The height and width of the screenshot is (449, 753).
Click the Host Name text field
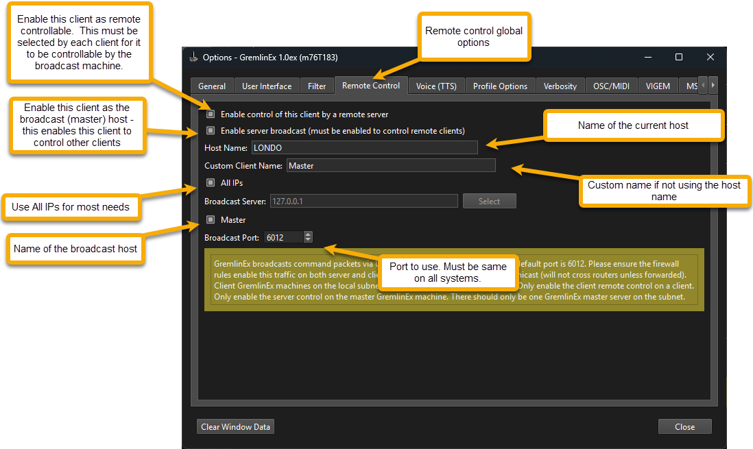pyautogui.click(x=364, y=147)
